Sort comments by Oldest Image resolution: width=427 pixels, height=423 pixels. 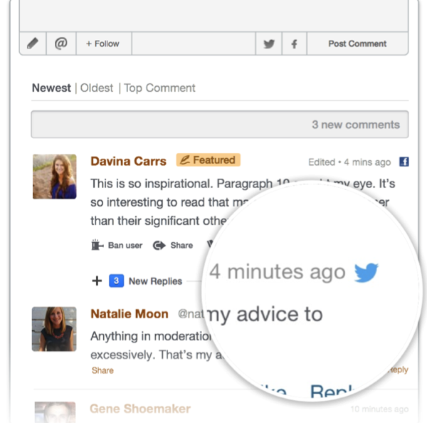[97, 88]
